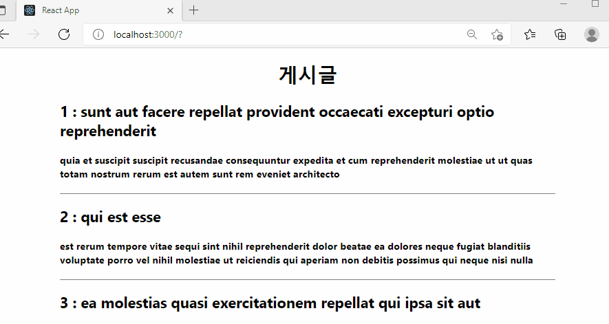Minimize the browser window
The height and width of the screenshot is (324, 609).
click(x=564, y=4)
